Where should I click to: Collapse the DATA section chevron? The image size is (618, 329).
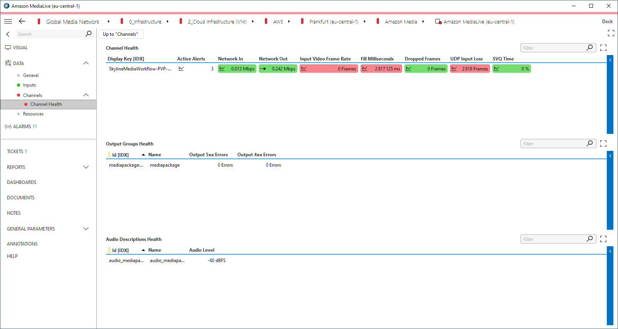point(86,63)
